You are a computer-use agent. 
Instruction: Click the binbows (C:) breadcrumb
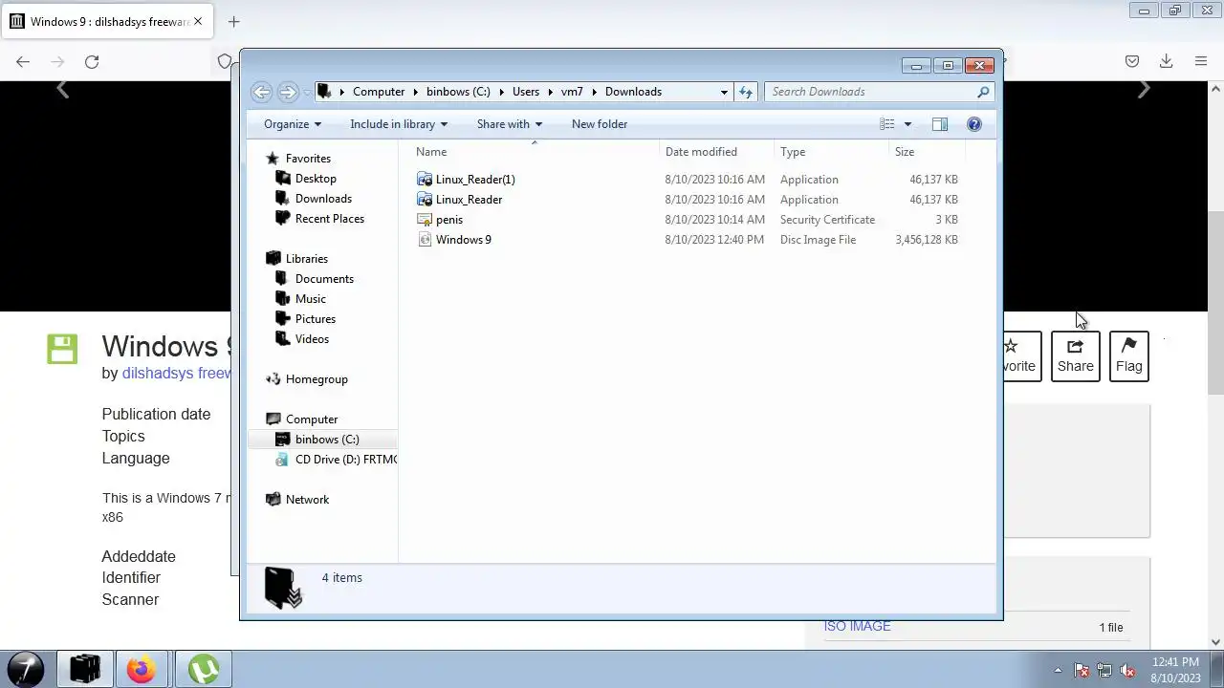pos(458,92)
